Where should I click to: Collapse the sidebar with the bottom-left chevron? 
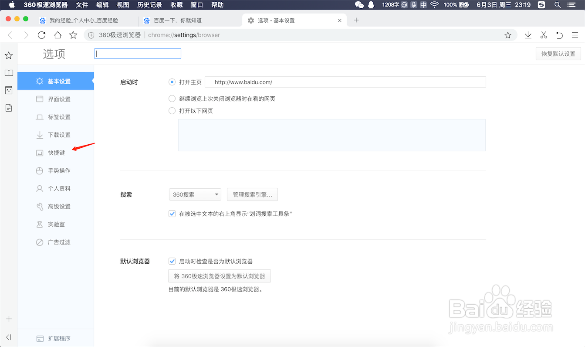(x=9, y=337)
